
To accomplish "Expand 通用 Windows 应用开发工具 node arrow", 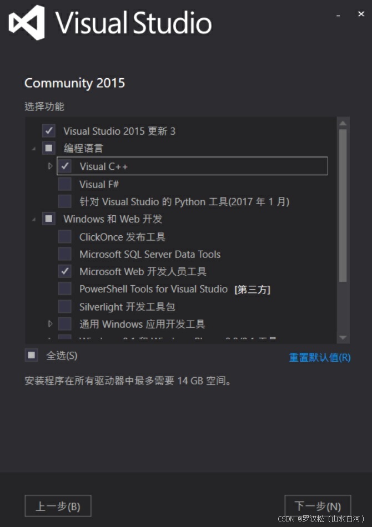I will coord(50,323).
